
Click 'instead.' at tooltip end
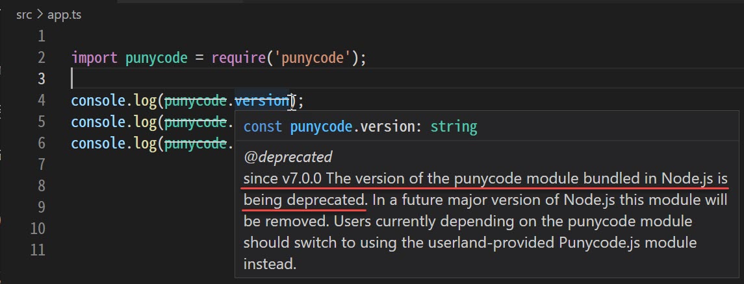coord(270,264)
